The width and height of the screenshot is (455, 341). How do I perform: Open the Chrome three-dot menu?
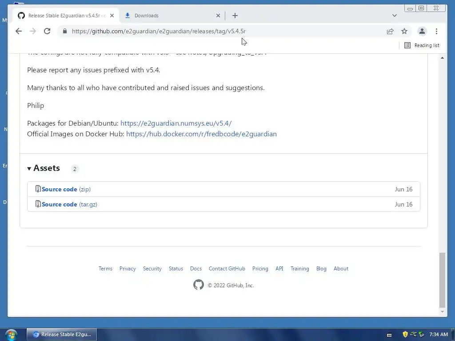tap(436, 32)
